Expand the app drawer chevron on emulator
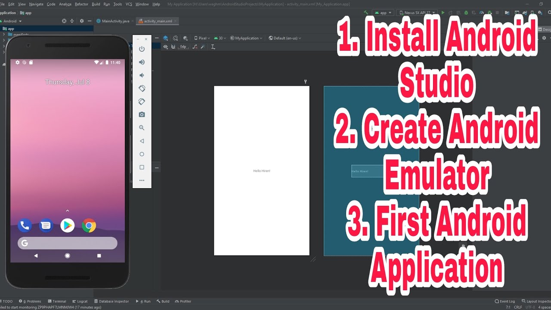 68,211
